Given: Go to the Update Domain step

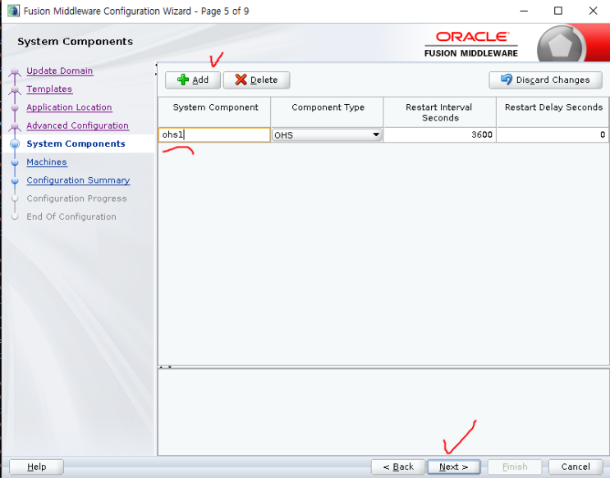Looking at the screenshot, I should pyautogui.click(x=59, y=71).
